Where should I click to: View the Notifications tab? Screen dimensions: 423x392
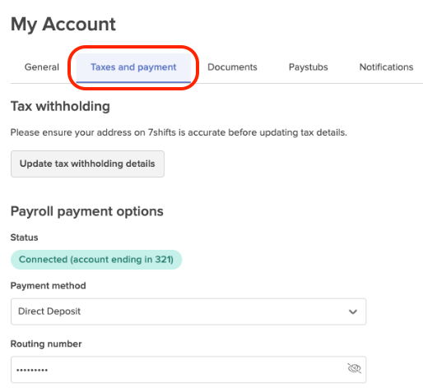click(386, 67)
